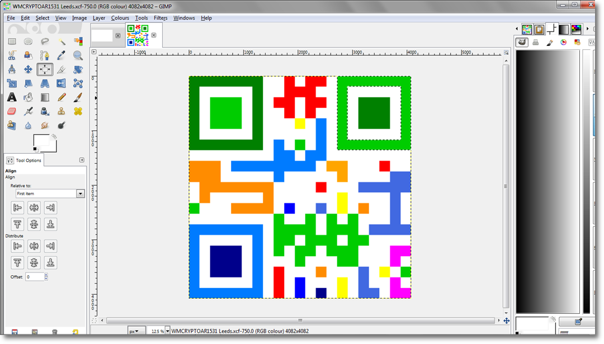Select the Rectangle Select tool
The height and width of the screenshot is (344, 604).
(12, 41)
